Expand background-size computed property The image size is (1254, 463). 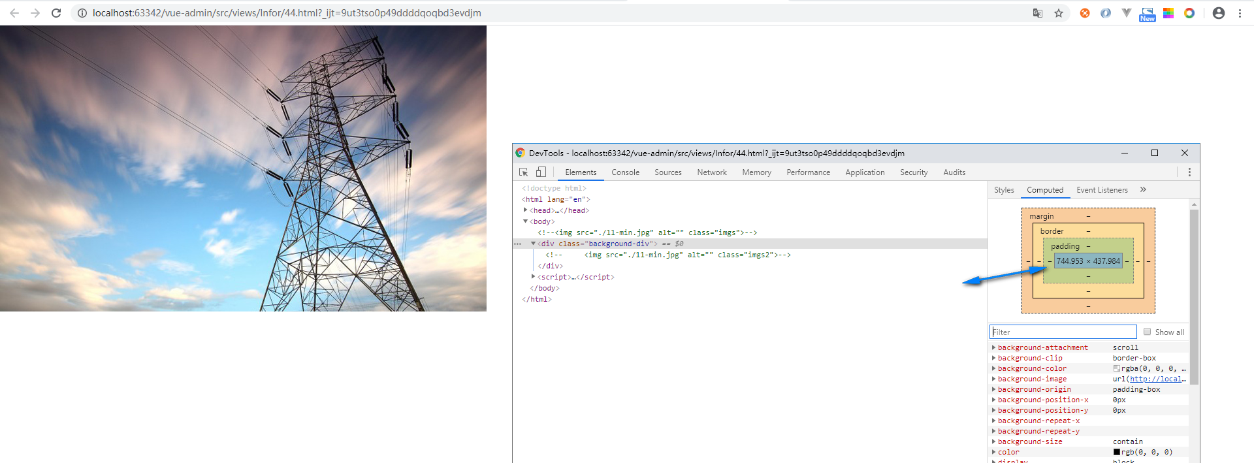[993, 441]
